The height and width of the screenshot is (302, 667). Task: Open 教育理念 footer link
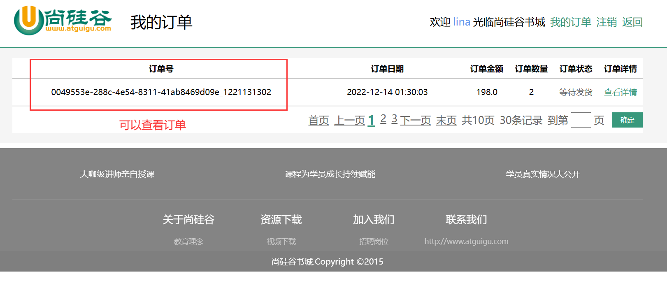pos(188,242)
